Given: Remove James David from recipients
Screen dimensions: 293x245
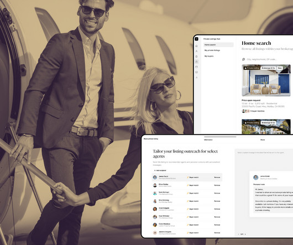Looking at the screenshot, I should tap(217, 177).
